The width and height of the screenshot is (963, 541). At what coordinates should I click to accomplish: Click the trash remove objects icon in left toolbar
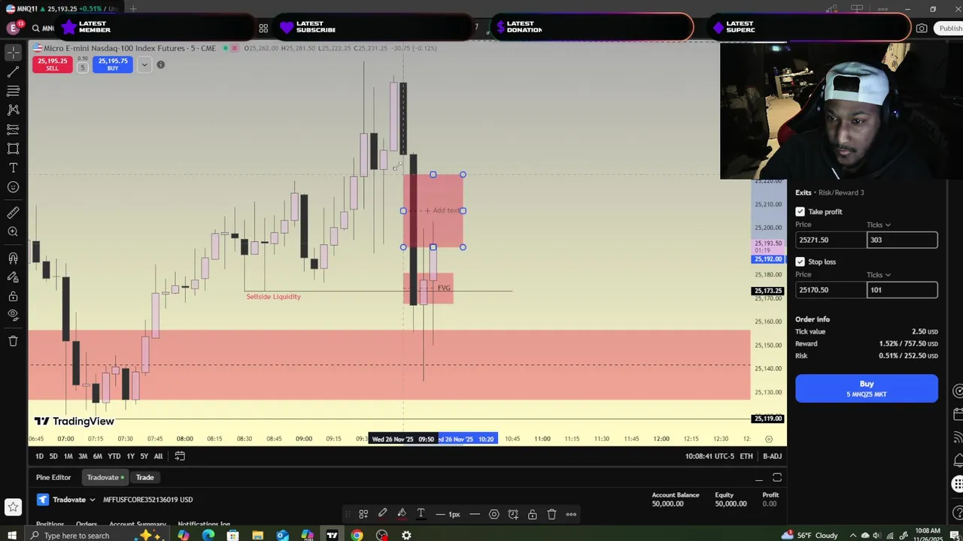13,341
